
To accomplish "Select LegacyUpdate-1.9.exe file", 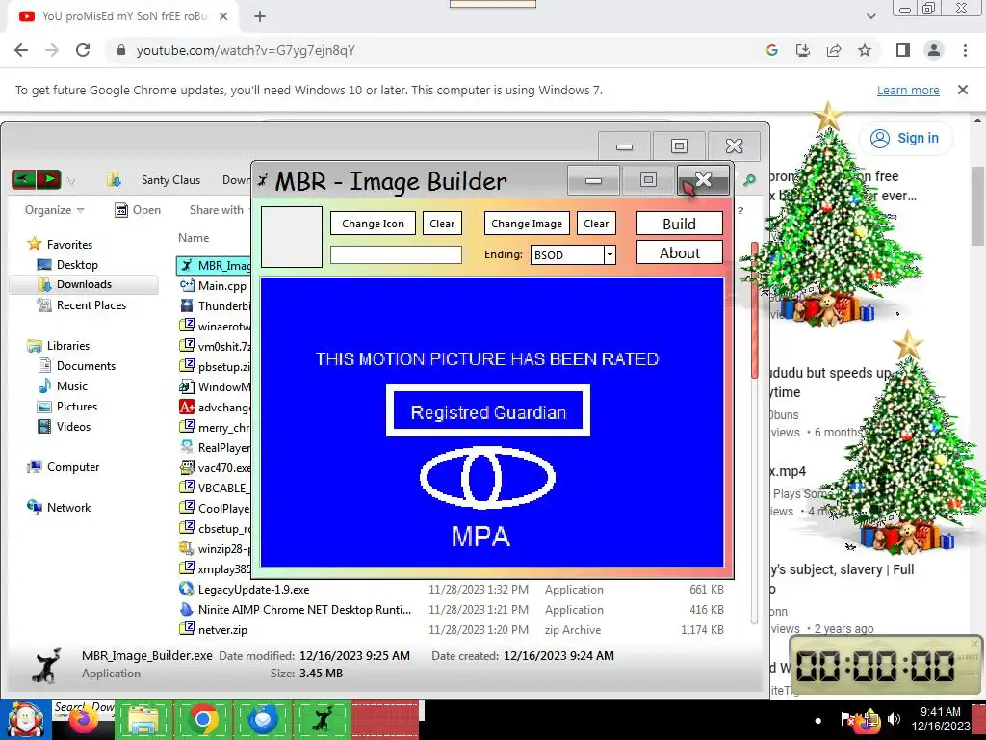I will pos(253,590).
